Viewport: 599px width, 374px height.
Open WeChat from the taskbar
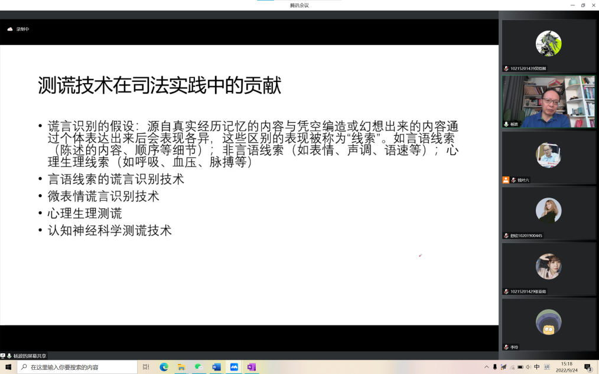[199, 367]
